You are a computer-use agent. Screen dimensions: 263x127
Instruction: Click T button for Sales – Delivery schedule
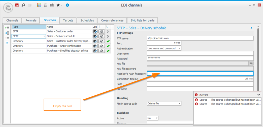(102, 36)
